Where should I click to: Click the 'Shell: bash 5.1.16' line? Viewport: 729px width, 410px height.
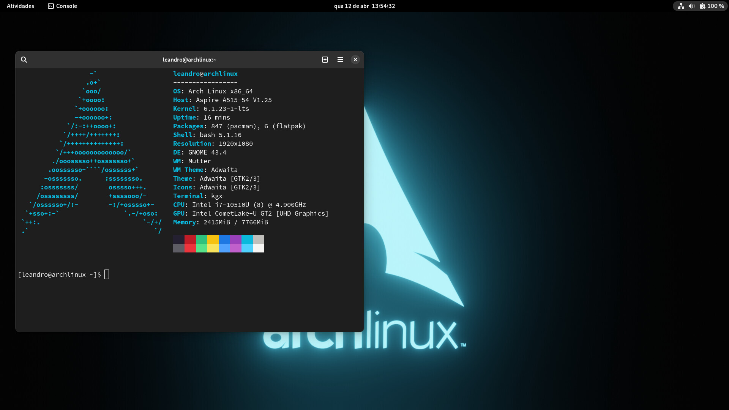point(207,135)
